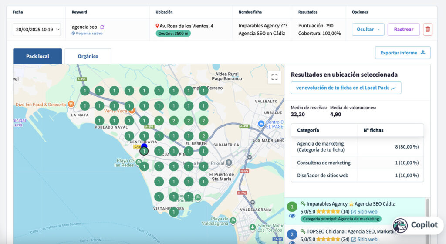This screenshot has width=446, height=244.
Task: Click the Parque Natural Los Toruños pin
Action: tap(252, 227)
